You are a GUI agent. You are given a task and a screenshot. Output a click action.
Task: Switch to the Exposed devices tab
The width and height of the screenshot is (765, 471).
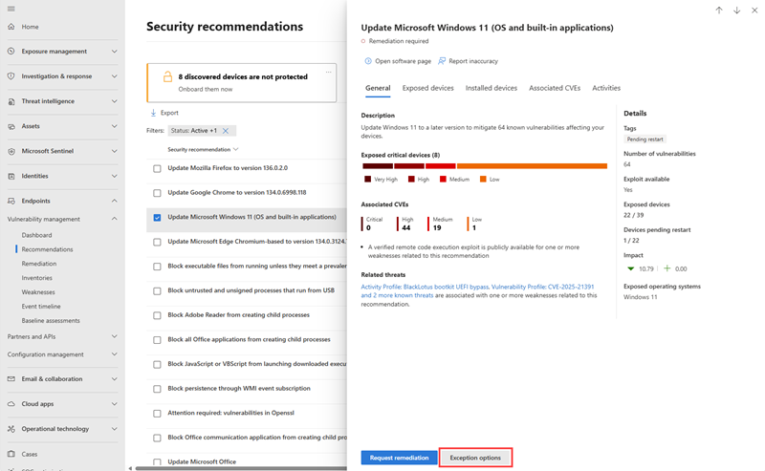(x=427, y=88)
